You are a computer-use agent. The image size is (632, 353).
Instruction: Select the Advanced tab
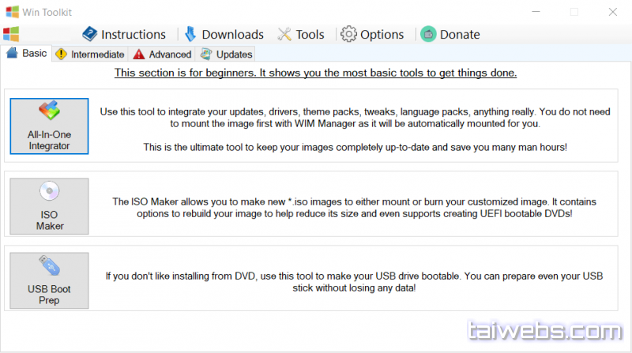pyautogui.click(x=162, y=54)
